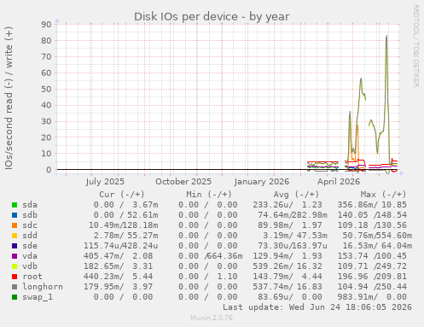This screenshot has width=424, height=327.
Task: Click the 'April 2026' x-axis label
Action: pyautogui.click(x=339, y=182)
